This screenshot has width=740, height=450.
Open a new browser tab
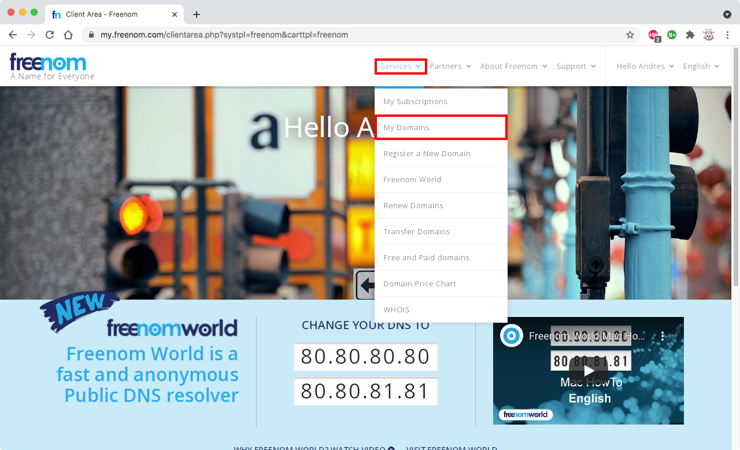click(x=197, y=14)
